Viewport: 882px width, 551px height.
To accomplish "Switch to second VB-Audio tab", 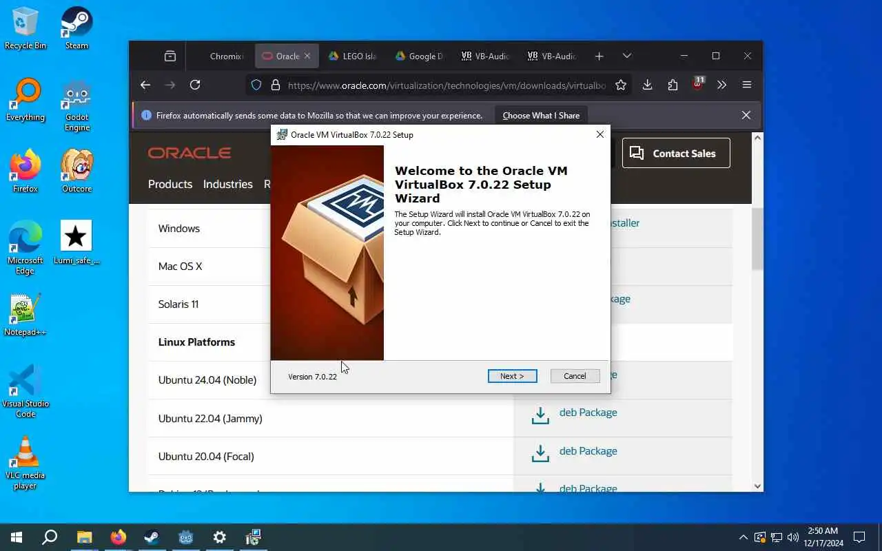I will tap(551, 56).
